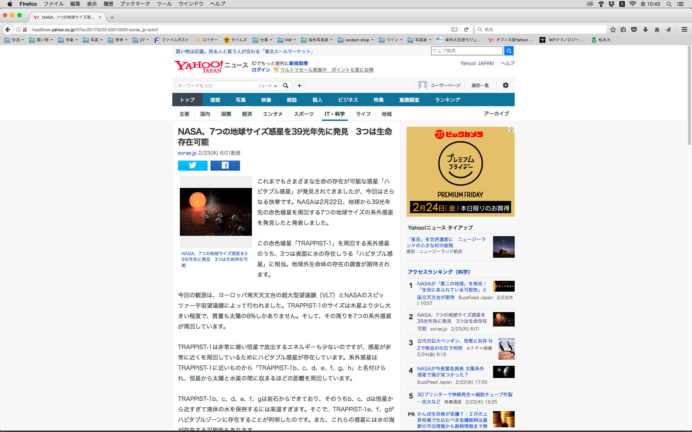This screenshot has height=432, width=692.
Task: Select the スポーツ category tab
Action: (x=303, y=114)
